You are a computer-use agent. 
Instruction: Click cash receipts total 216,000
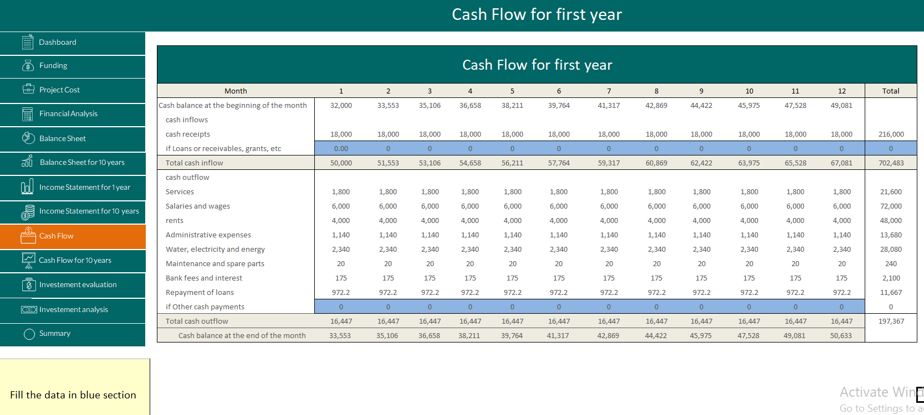coord(891,134)
